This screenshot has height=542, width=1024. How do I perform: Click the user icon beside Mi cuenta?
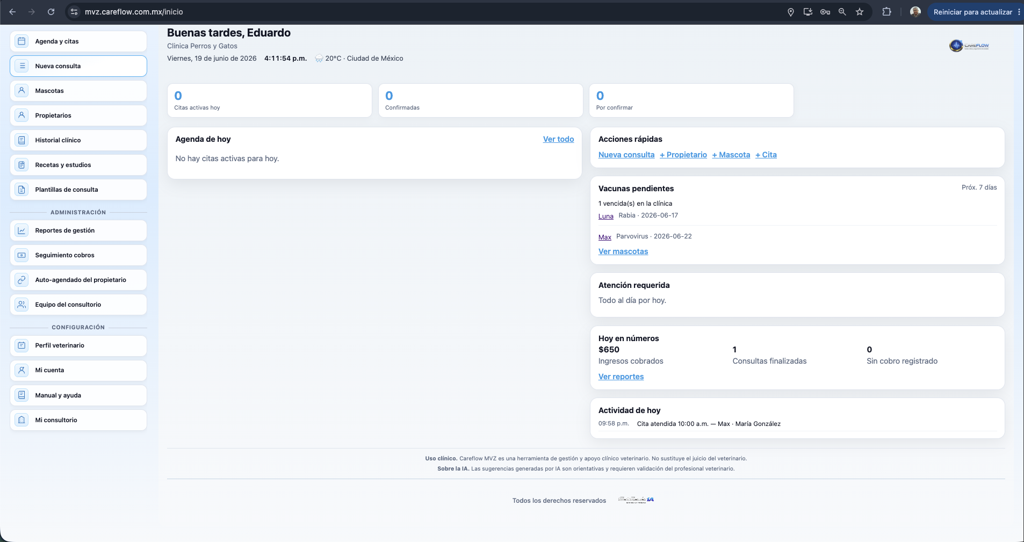click(x=21, y=370)
